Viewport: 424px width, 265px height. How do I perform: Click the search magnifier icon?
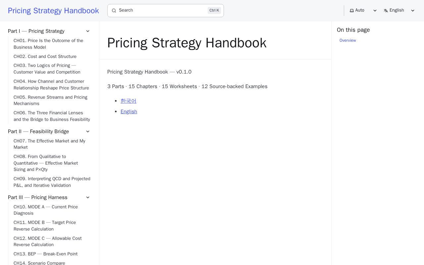114,11
